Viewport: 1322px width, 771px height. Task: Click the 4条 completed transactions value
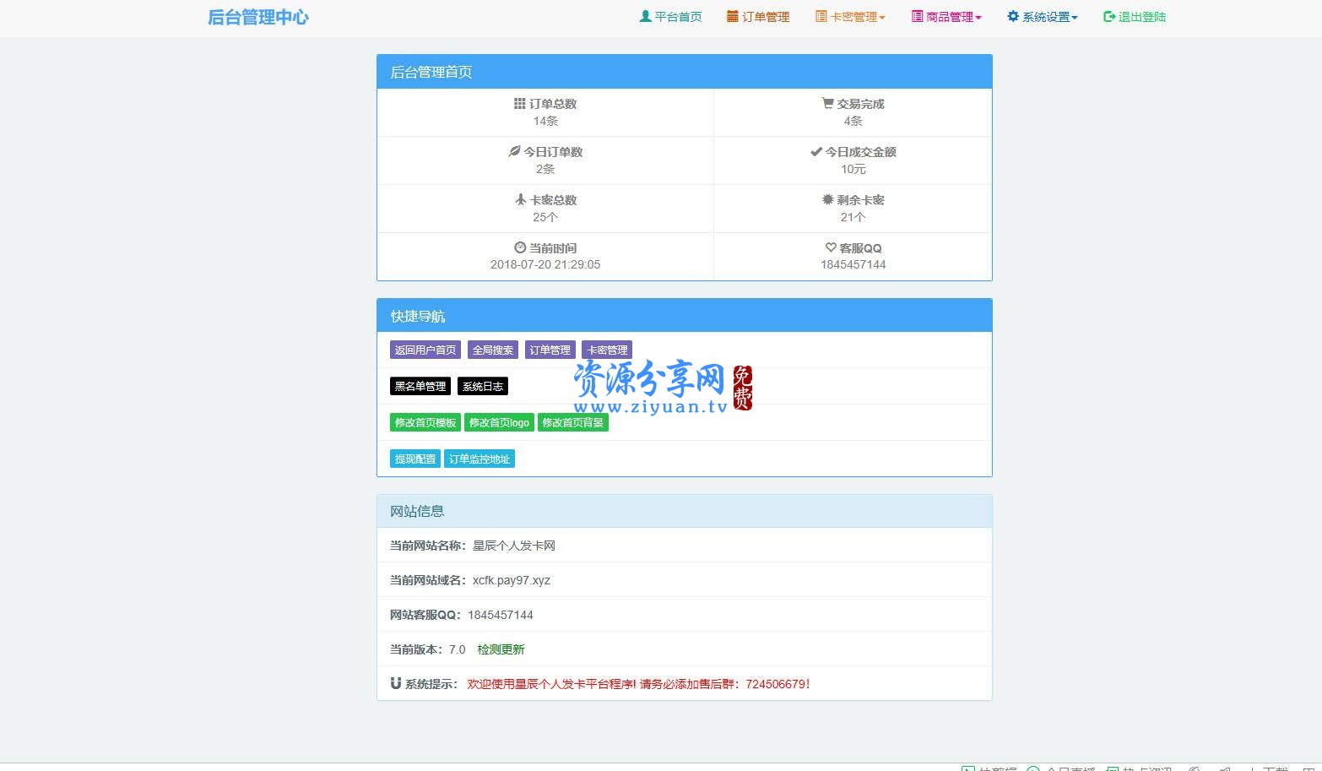point(853,121)
